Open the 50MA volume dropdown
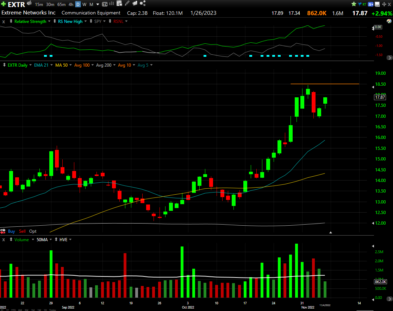This screenshot has width=393, height=311. (51, 239)
